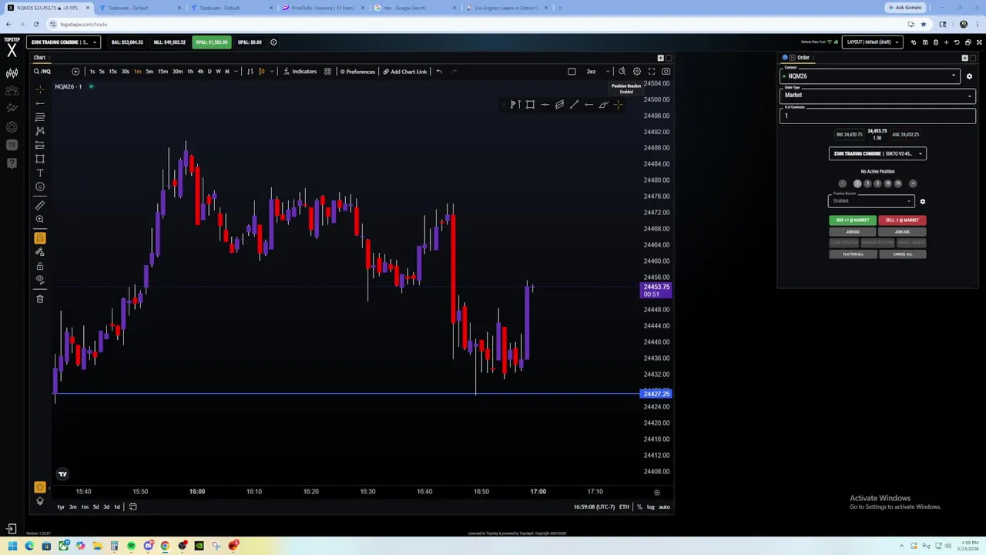This screenshot has height=555, width=986.
Task: Expand the Contract NQM26 dropdown
Action: [x=870, y=76]
